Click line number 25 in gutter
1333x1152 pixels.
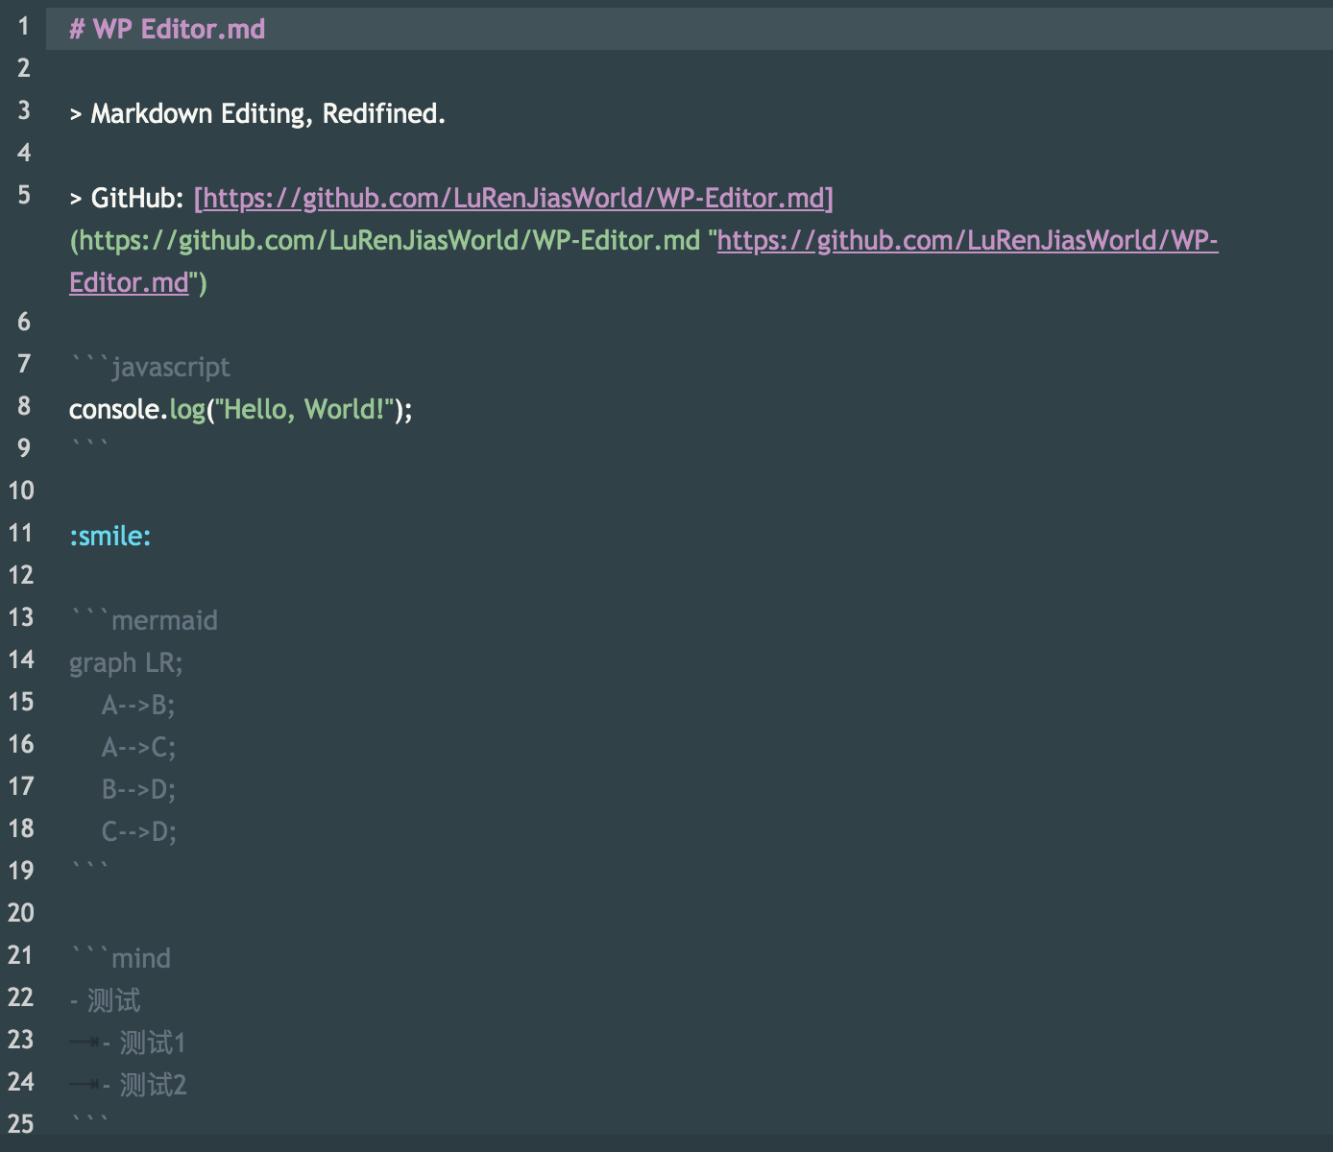[20, 1124]
